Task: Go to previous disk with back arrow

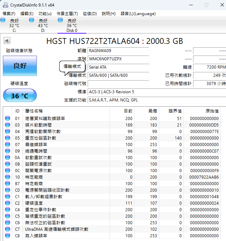Action: point(7,41)
